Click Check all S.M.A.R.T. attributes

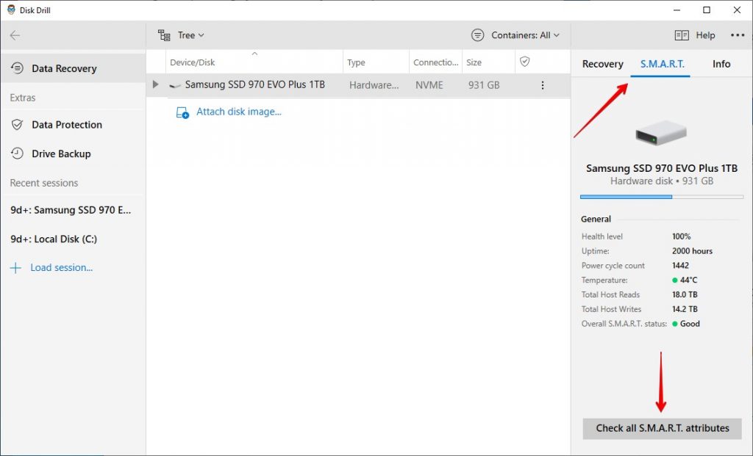coord(661,428)
